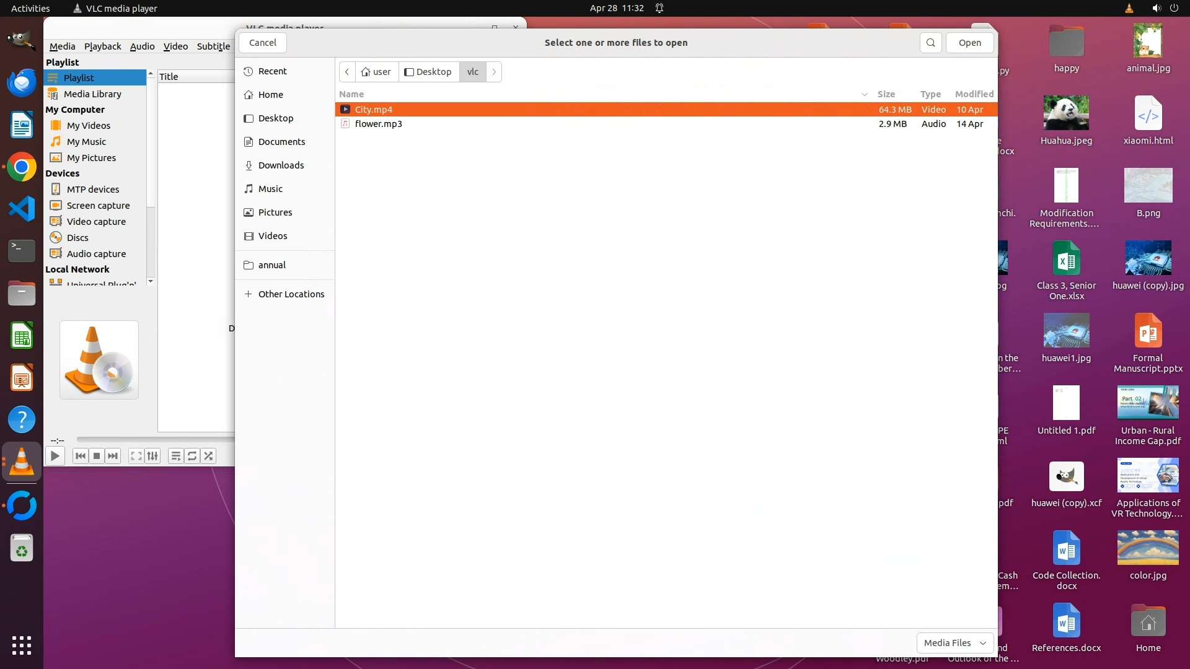Toggle shuffle random playback
The image size is (1190, 669).
208,457
